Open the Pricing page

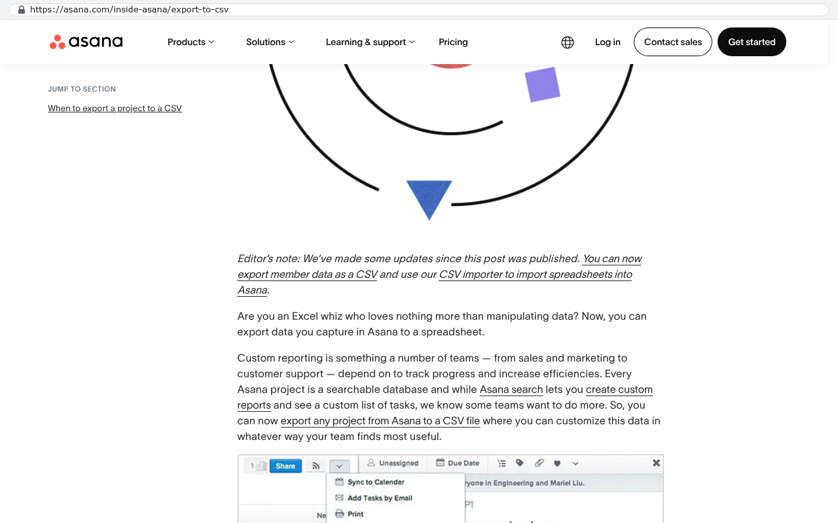point(453,42)
